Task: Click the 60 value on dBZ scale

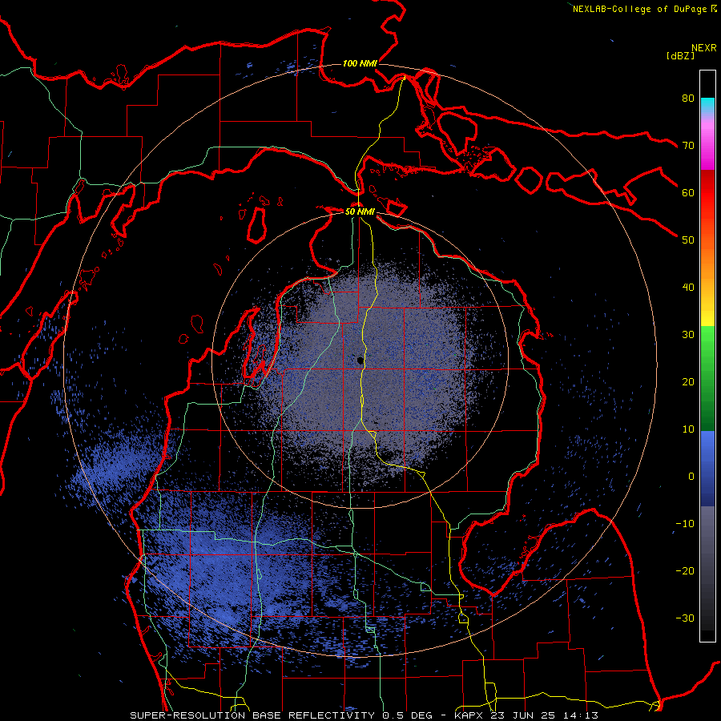Action: (688, 192)
